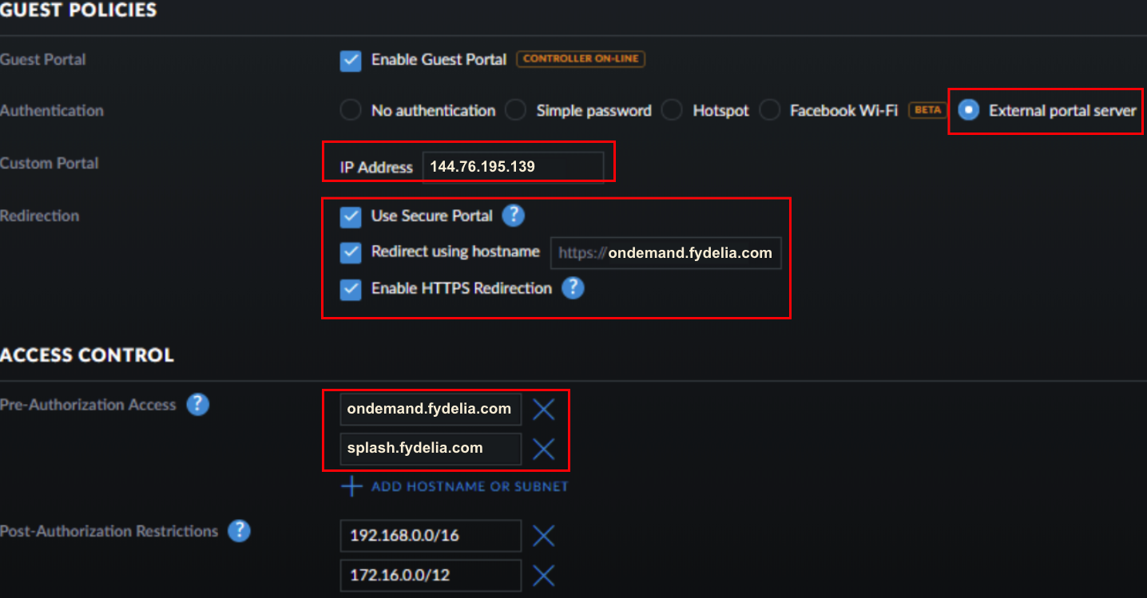
Task: Delete the 172.16.0.0/12 restriction entry
Action: pyautogui.click(x=544, y=575)
